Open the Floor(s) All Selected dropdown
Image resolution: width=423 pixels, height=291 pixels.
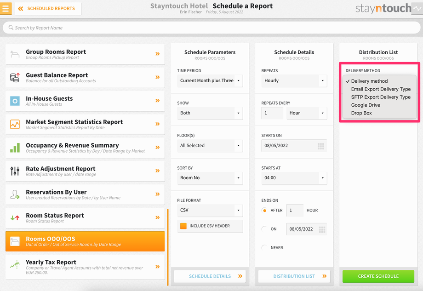pyautogui.click(x=210, y=146)
